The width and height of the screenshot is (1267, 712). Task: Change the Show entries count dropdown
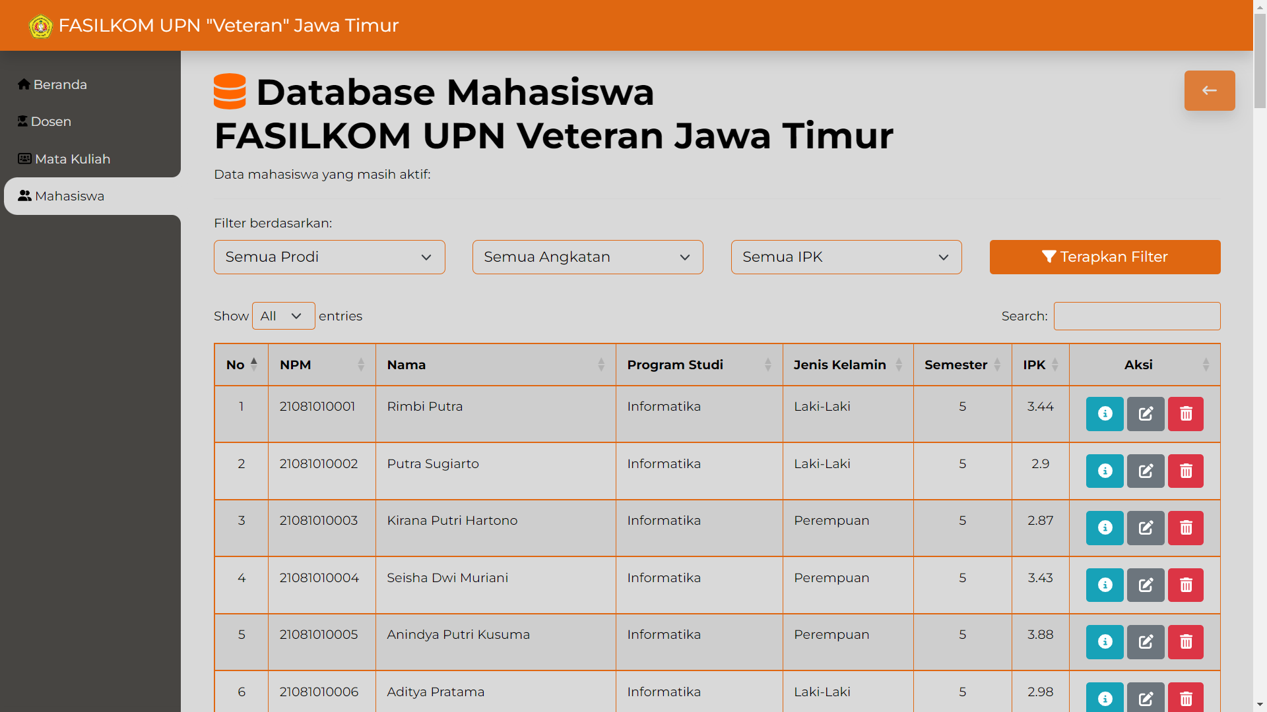[x=283, y=316]
